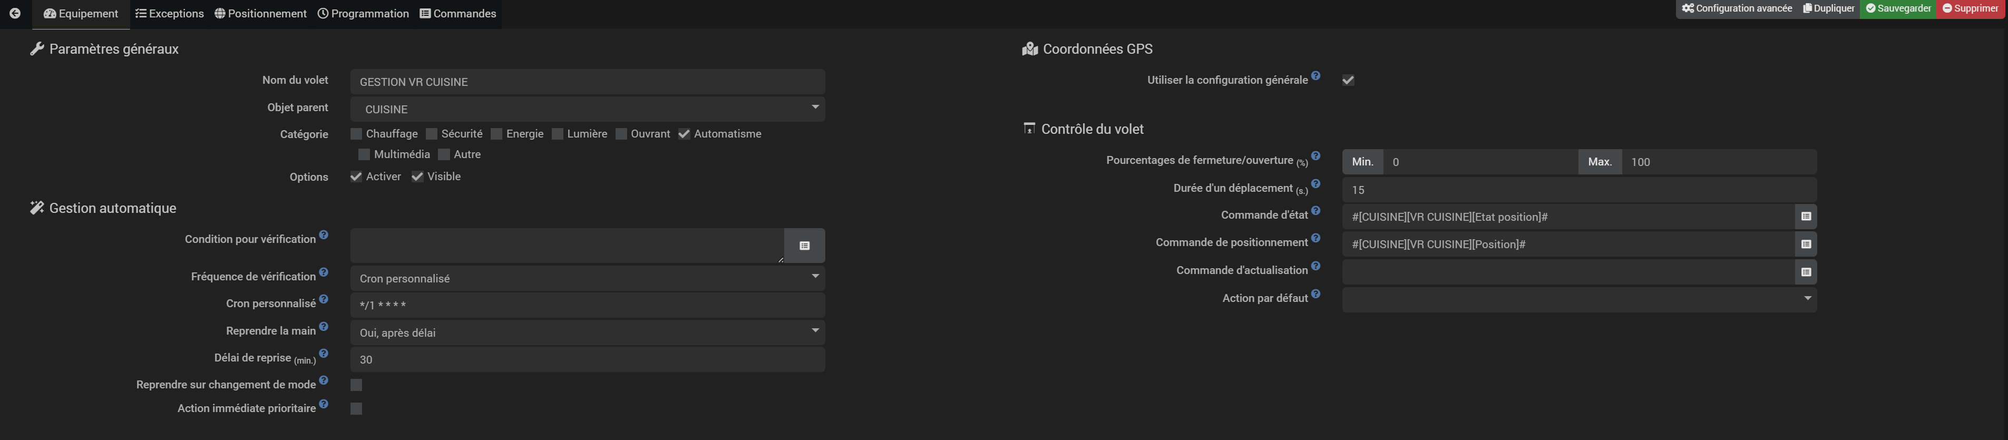Image resolution: width=2008 pixels, height=440 pixels.
Task: Click the empty Commande d'actualisation field
Action: coord(1568,272)
